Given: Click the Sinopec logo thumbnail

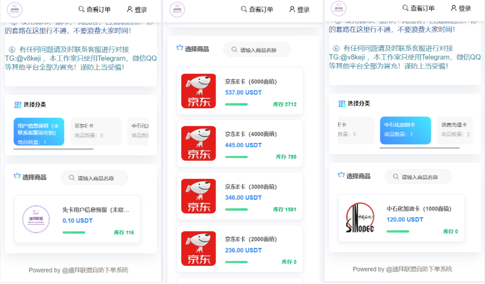Looking at the screenshot, I should tap(360, 218).
